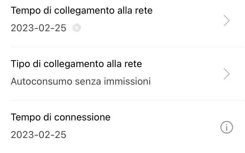
Task: Click the Tempo di connessione label
Action: [60, 117]
